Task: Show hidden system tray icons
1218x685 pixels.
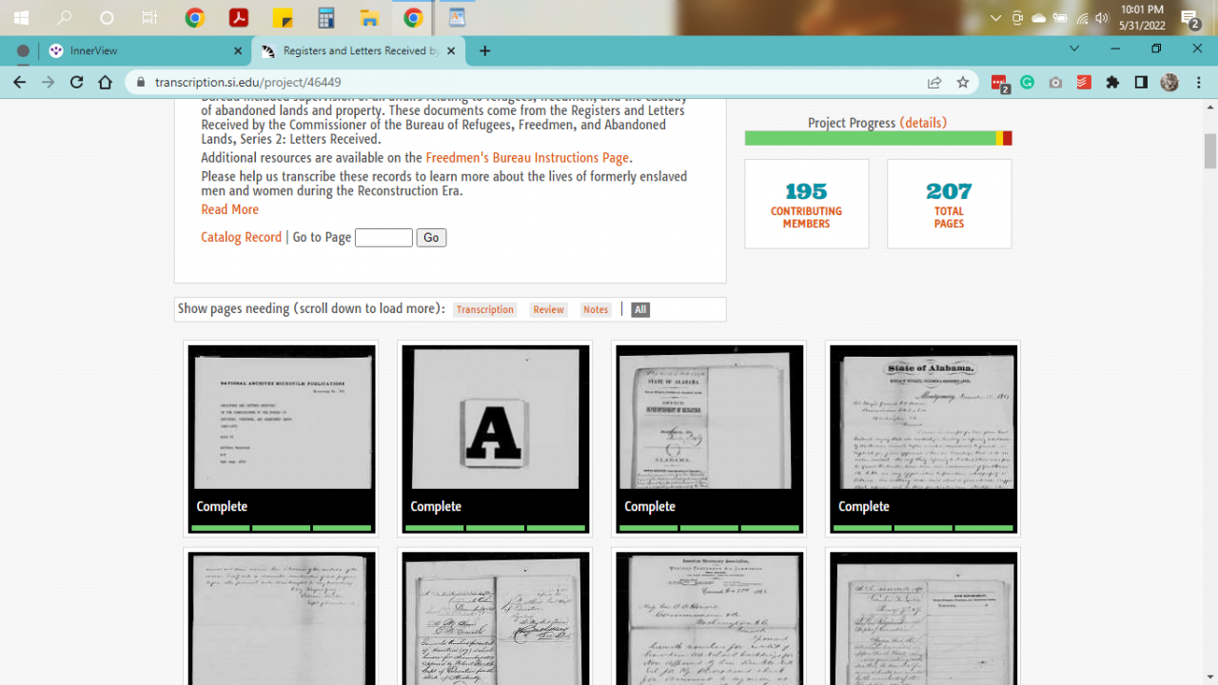Action: (x=996, y=18)
